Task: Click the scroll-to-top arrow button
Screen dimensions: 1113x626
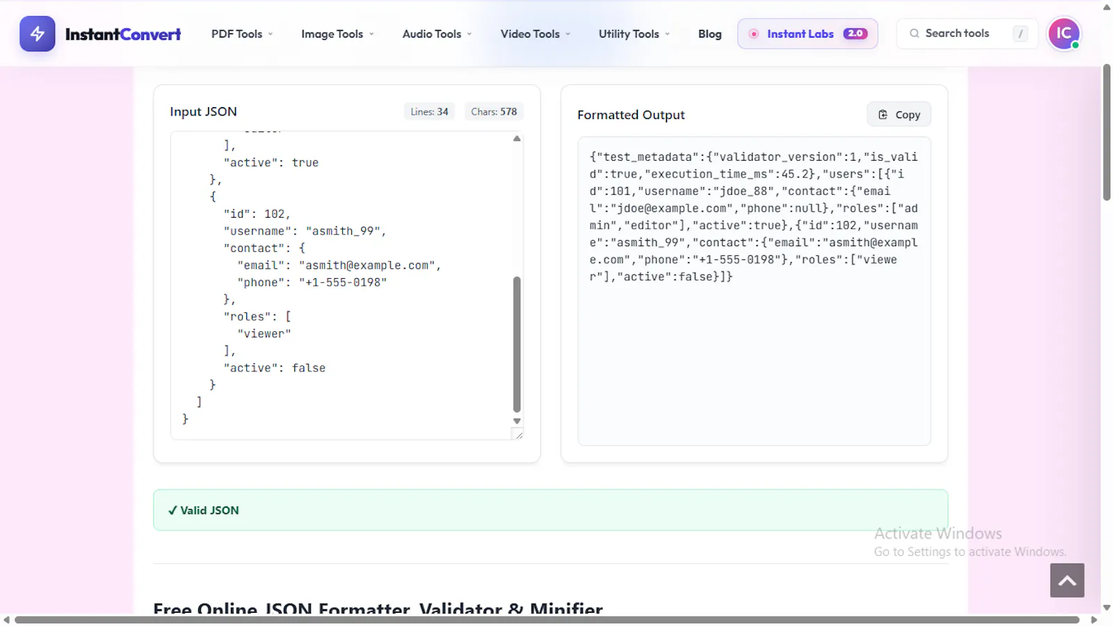Action: [x=1067, y=580]
